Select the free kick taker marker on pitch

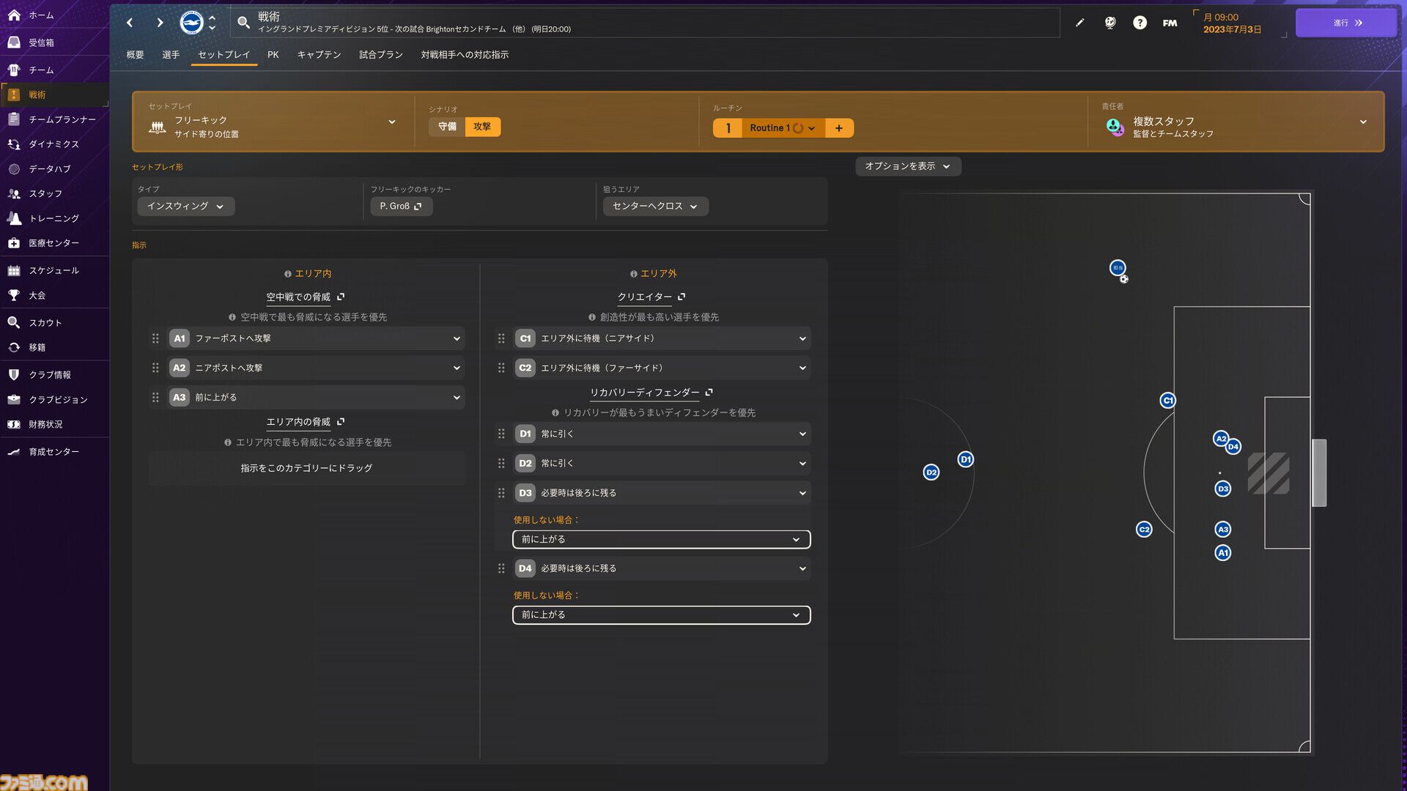click(x=1118, y=268)
